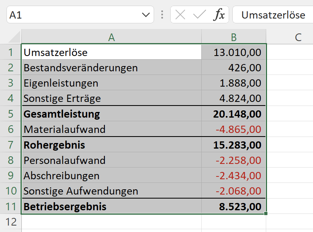Click the Cancel X icon in formula bar
This screenshot has width=313, height=232.
(180, 15)
